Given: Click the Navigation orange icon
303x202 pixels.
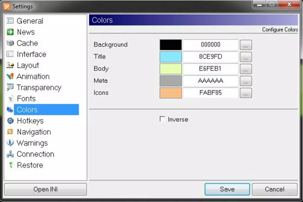Looking at the screenshot, I should click(x=10, y=132).
